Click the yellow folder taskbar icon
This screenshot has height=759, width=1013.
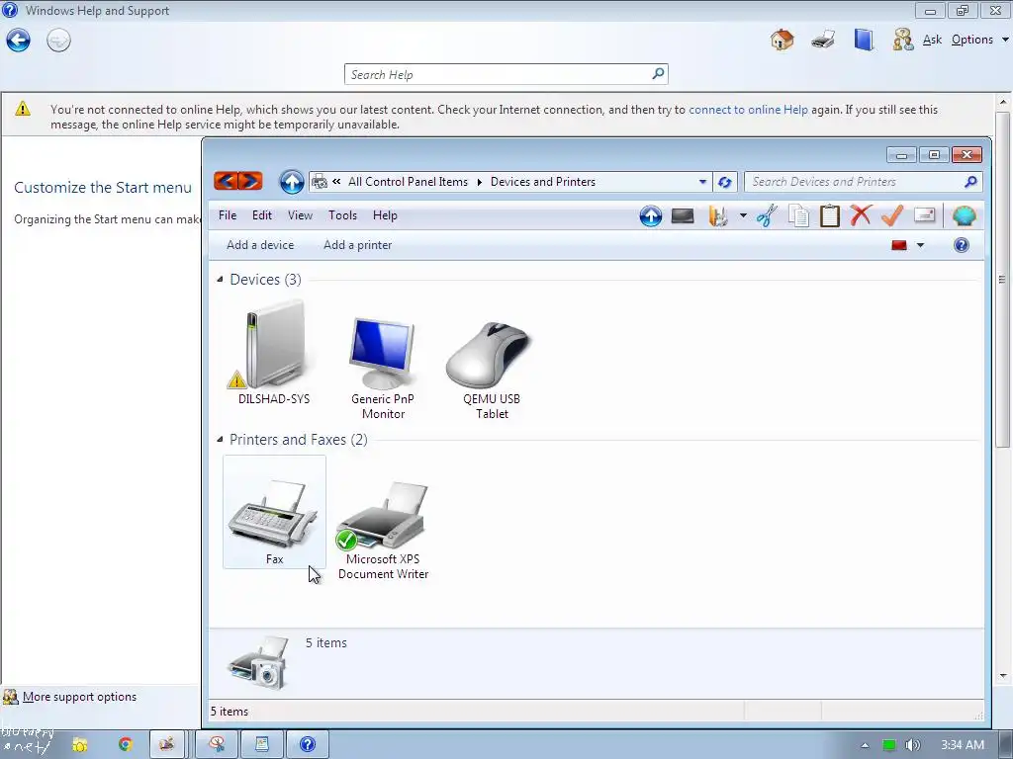(x=79, y=745)
